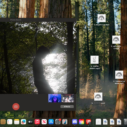Open Apple TV from the Dock
The width and height of the screenshot is (127, 127).
pos(30,122)
